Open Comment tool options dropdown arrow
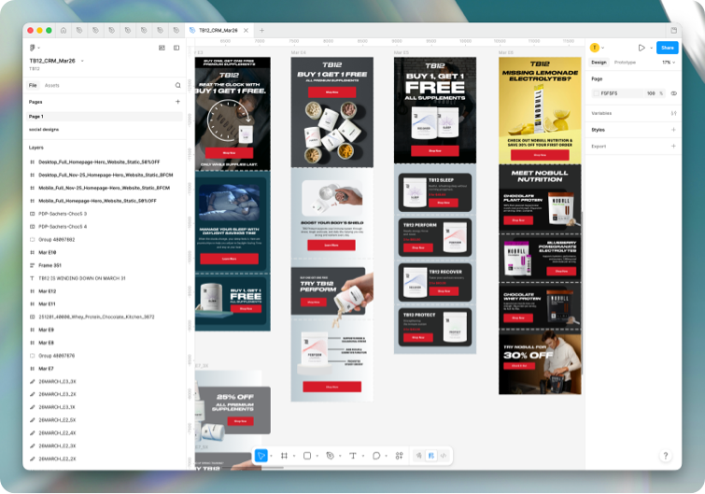The width and height of the screenshot is (705, 494). coord(387,457)
